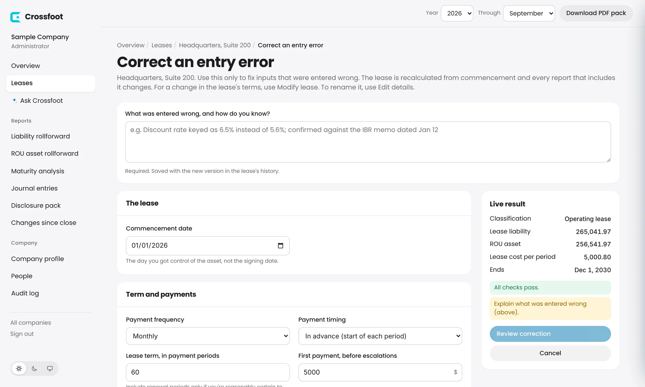Click the First payment field showing 5000

[380, 372]
